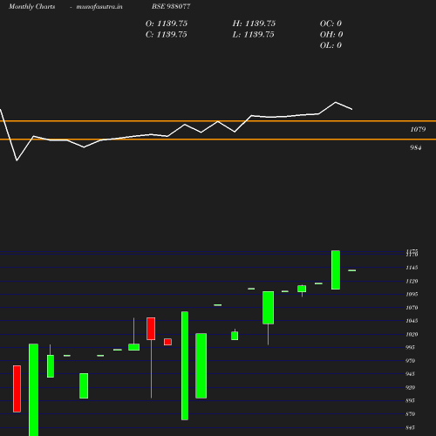
Task: Select the close value "C: 1139.75"
Action: 166,34
